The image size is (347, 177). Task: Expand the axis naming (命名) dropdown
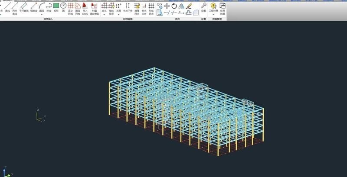[104, 14]
